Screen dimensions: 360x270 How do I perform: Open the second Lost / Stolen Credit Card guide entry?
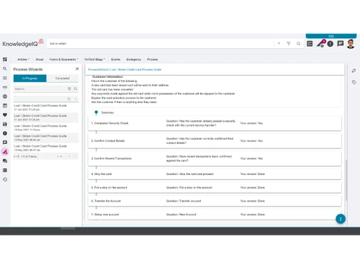(46, 117)
